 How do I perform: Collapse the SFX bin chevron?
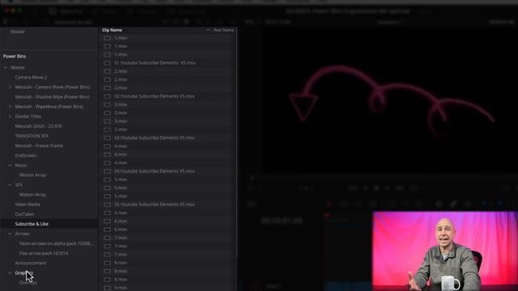point(10,185)
